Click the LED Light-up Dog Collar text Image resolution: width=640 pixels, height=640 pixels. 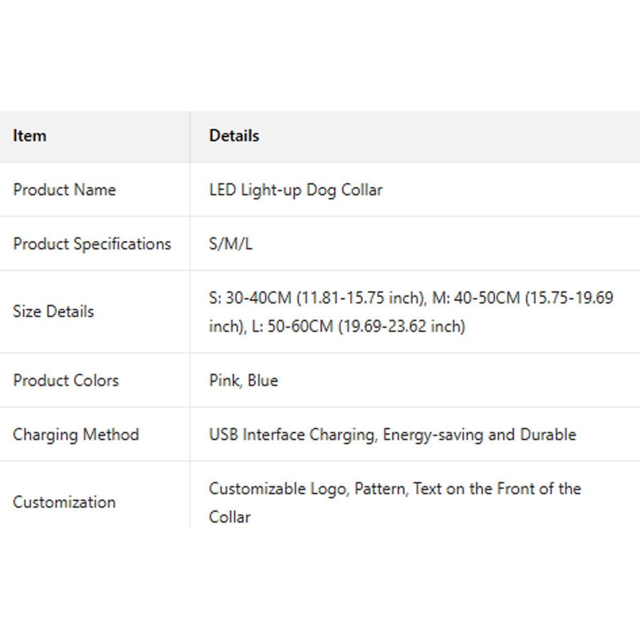(295, 190)
